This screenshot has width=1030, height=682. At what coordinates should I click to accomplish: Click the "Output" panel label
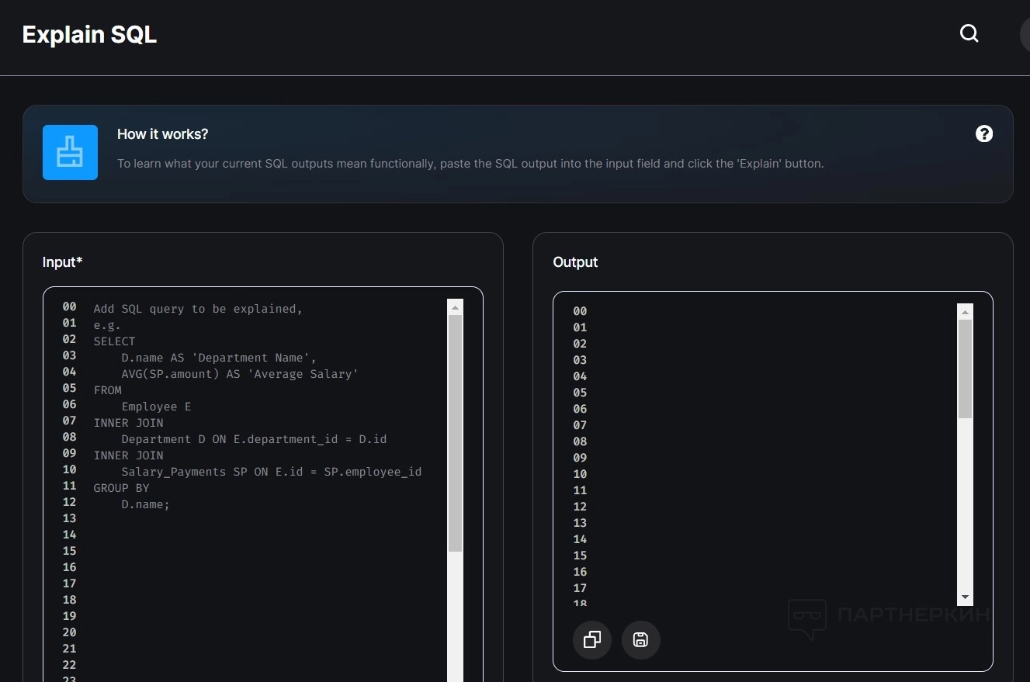(x=575, y=262)
